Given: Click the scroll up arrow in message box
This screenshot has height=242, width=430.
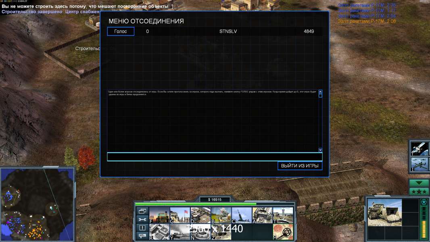Looking at the screenshot, I should 320,92.
